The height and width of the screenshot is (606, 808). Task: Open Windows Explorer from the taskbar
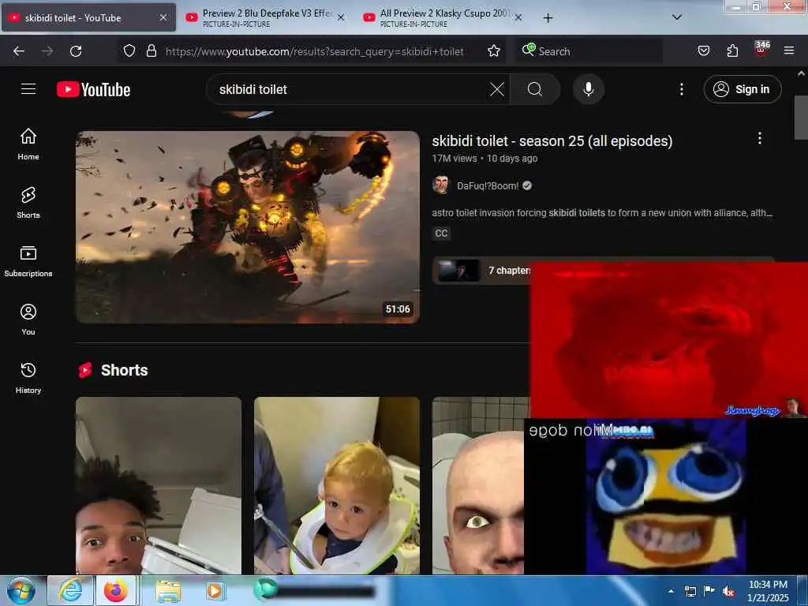pyautogui.click(x=169, y=591)
